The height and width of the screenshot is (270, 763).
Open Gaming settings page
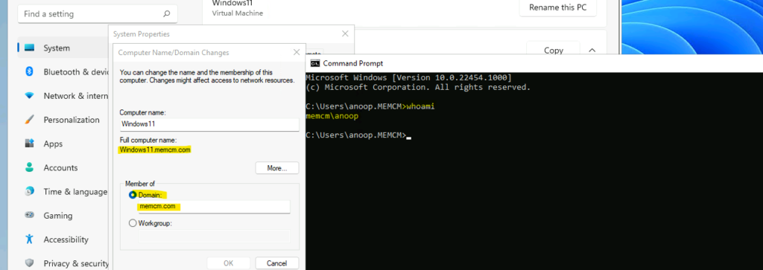[63, 215]
